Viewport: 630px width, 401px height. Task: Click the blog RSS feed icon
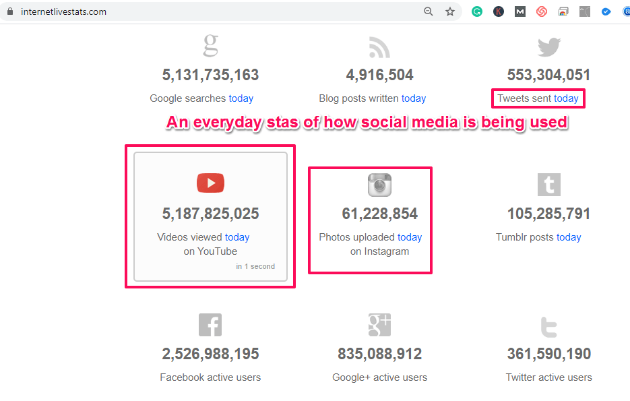[379, 47]
